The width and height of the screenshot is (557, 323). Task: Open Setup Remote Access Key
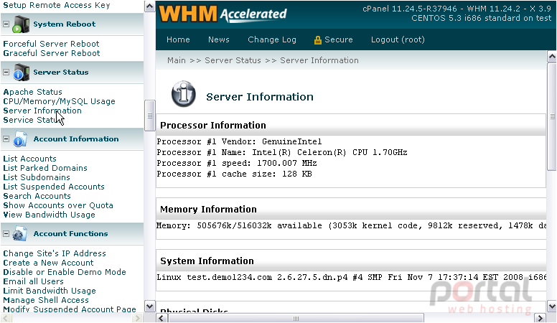(57, 5)
